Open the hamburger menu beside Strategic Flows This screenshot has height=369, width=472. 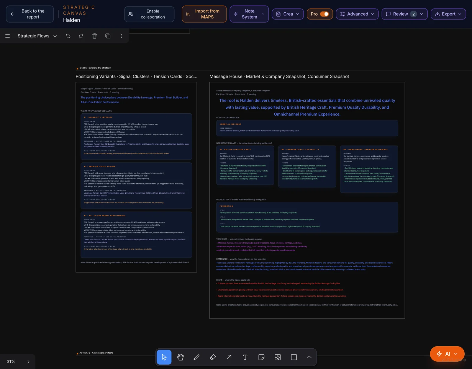click(x=8, y=36)
